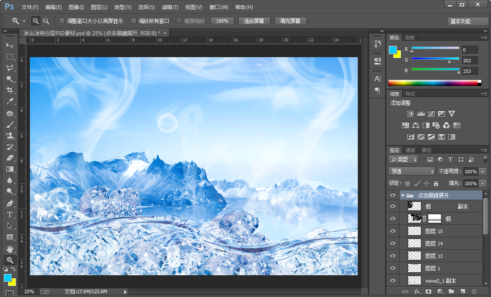Open the 图像(I) menu

(76, 7)
